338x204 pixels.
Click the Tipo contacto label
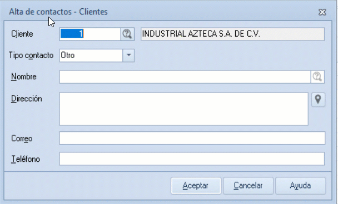(x=31, y=55)
